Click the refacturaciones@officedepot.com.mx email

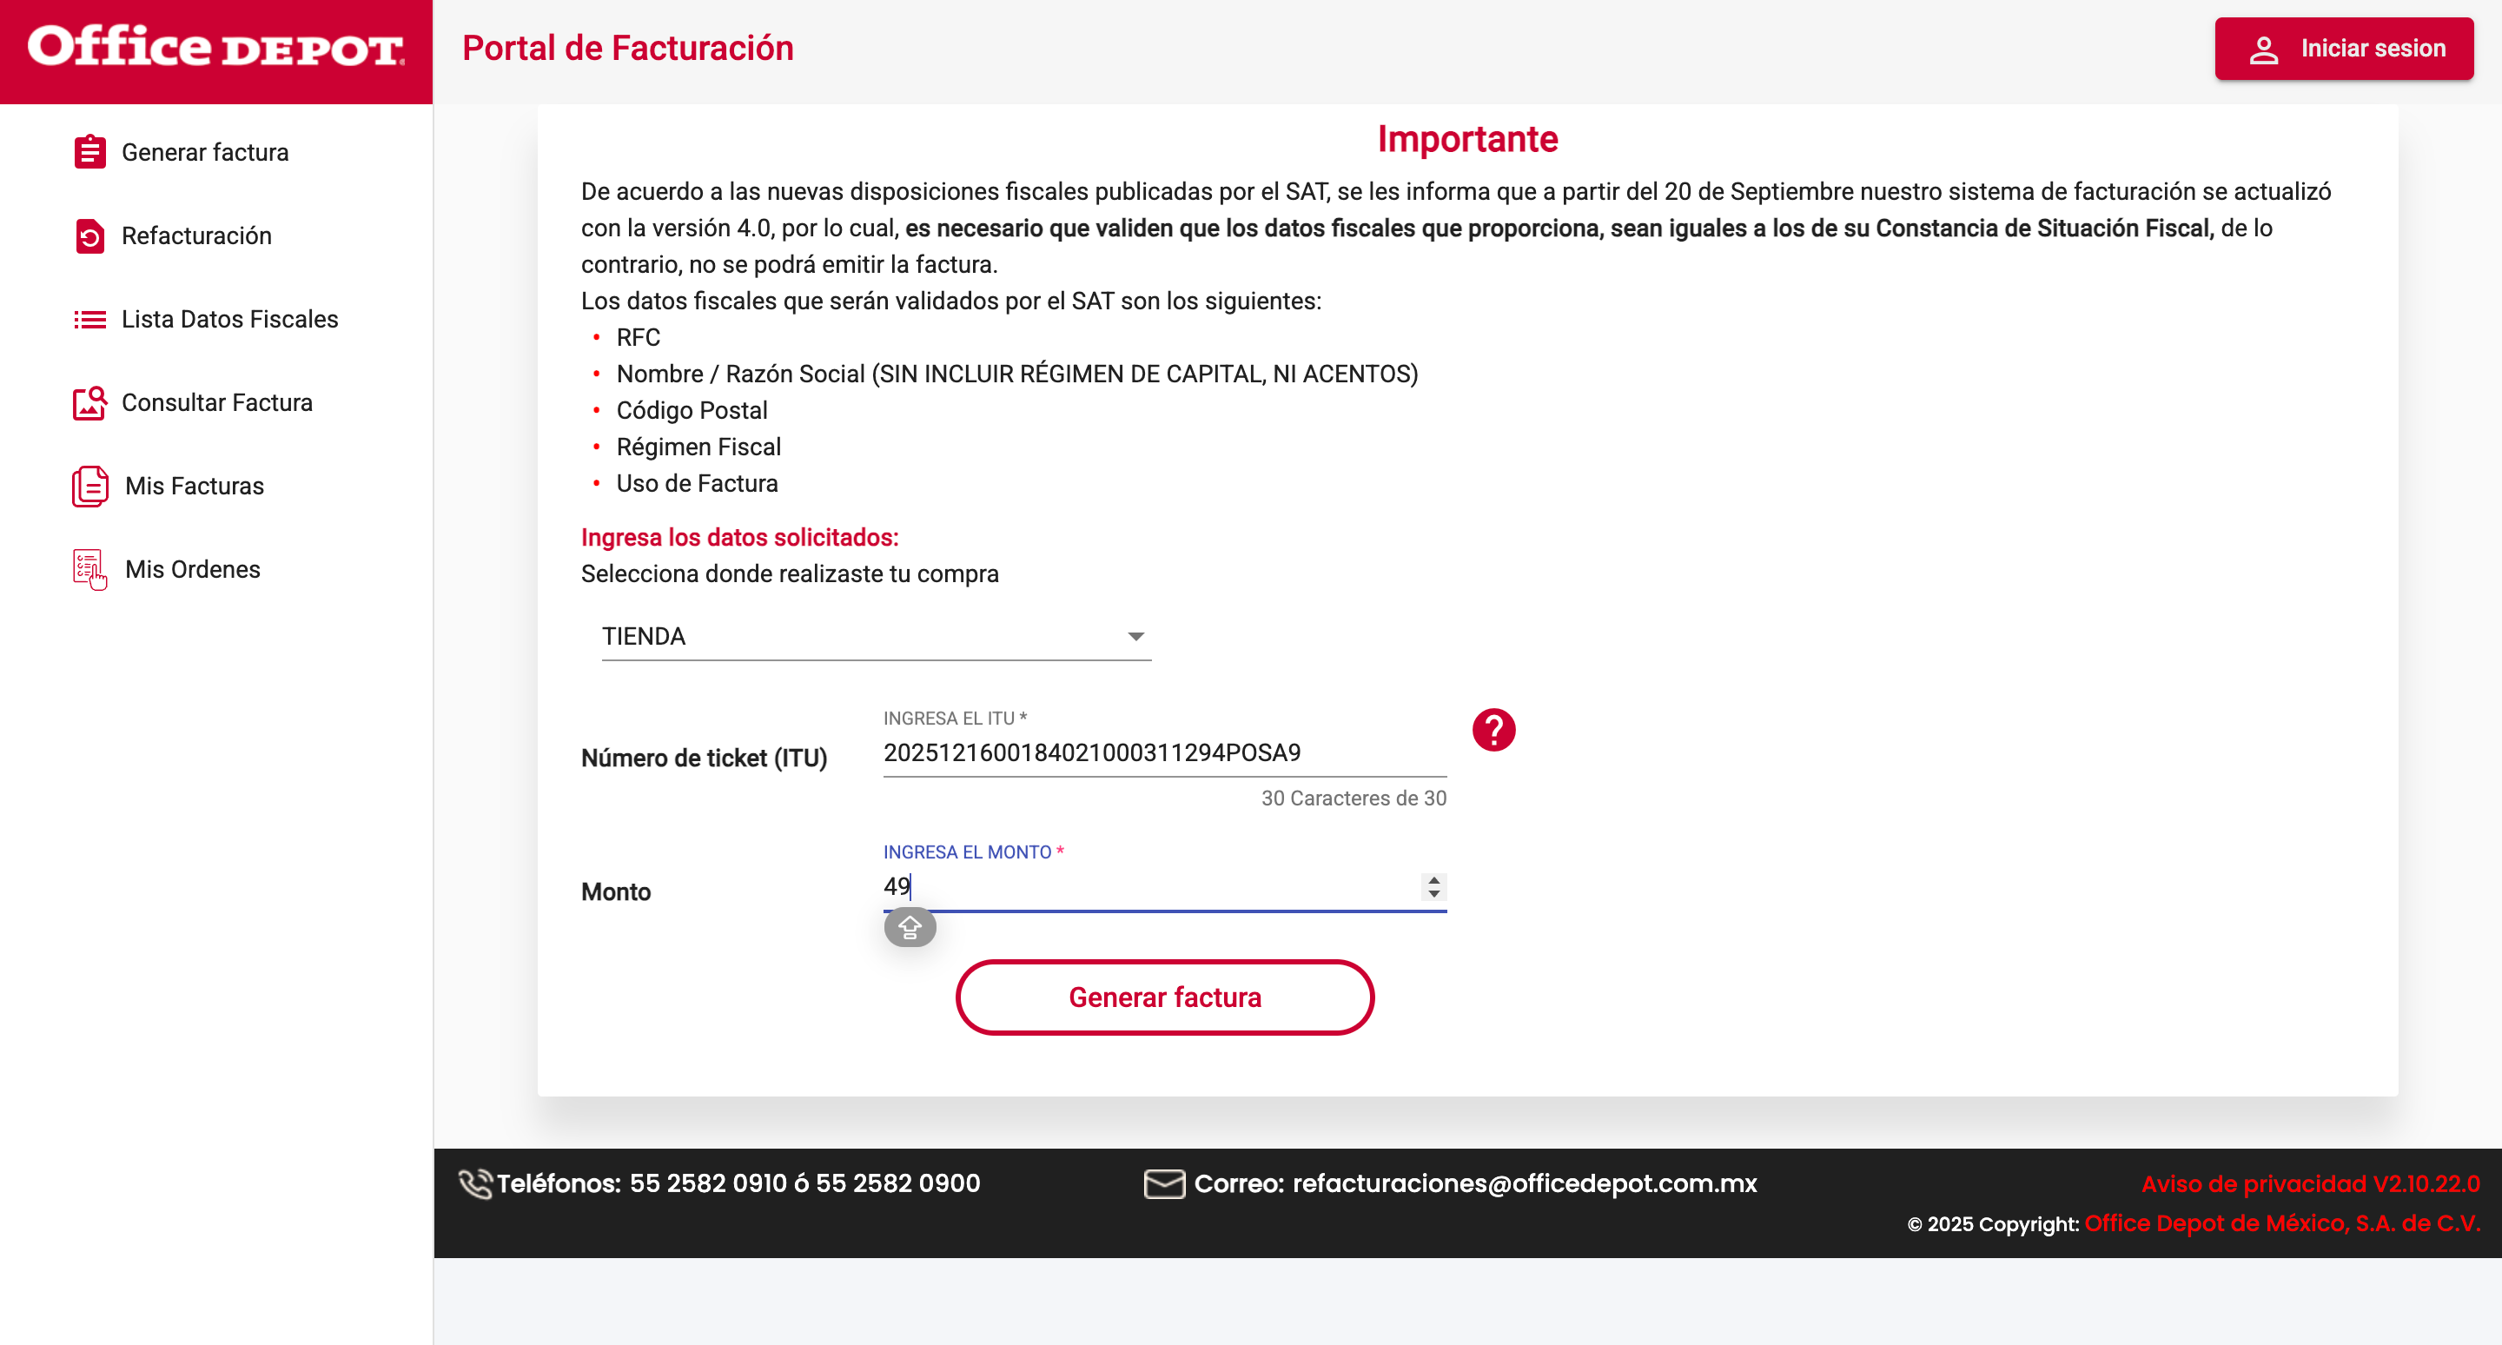click(x=1525, y=1183)
